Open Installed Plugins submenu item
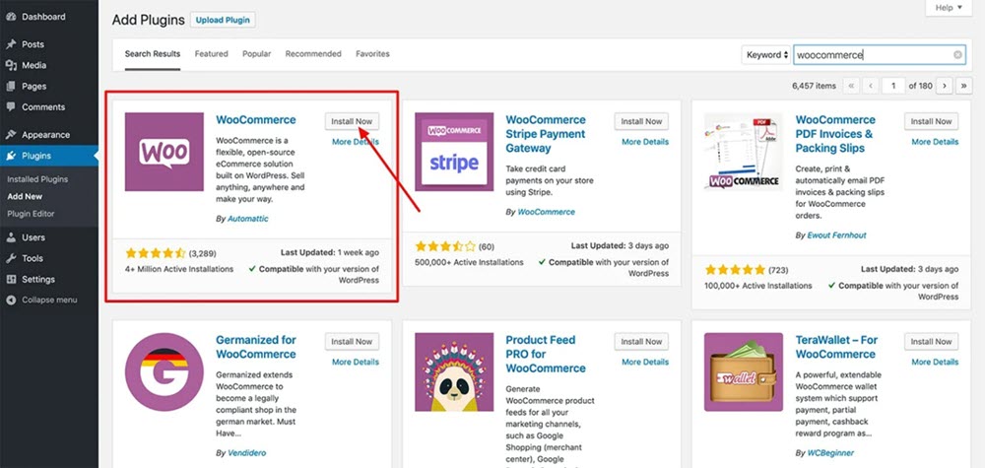Image resolution: width=985 pixels, height=468 pixels. (37, 179)
